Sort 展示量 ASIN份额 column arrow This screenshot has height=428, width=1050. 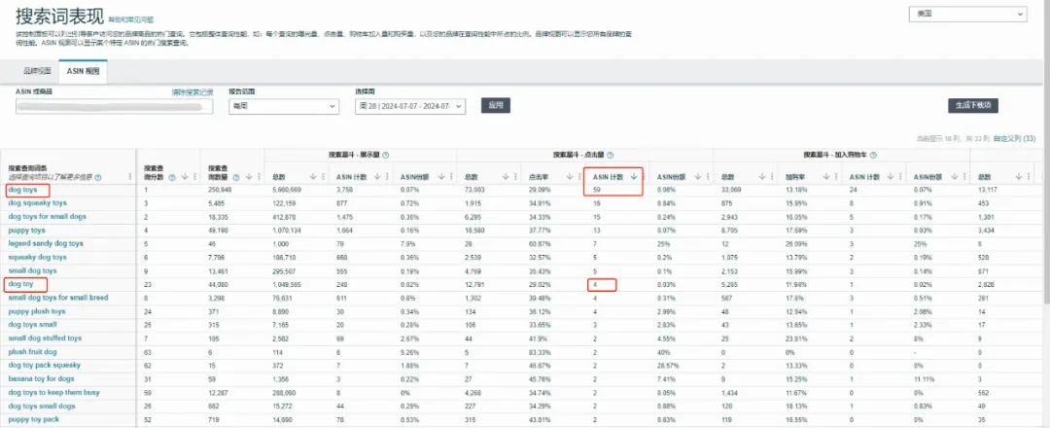441,177
